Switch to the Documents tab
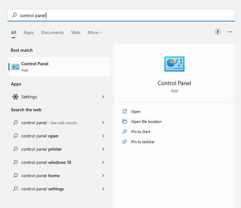The height and width of the screenshot is (208, 241). pos(53,33)
